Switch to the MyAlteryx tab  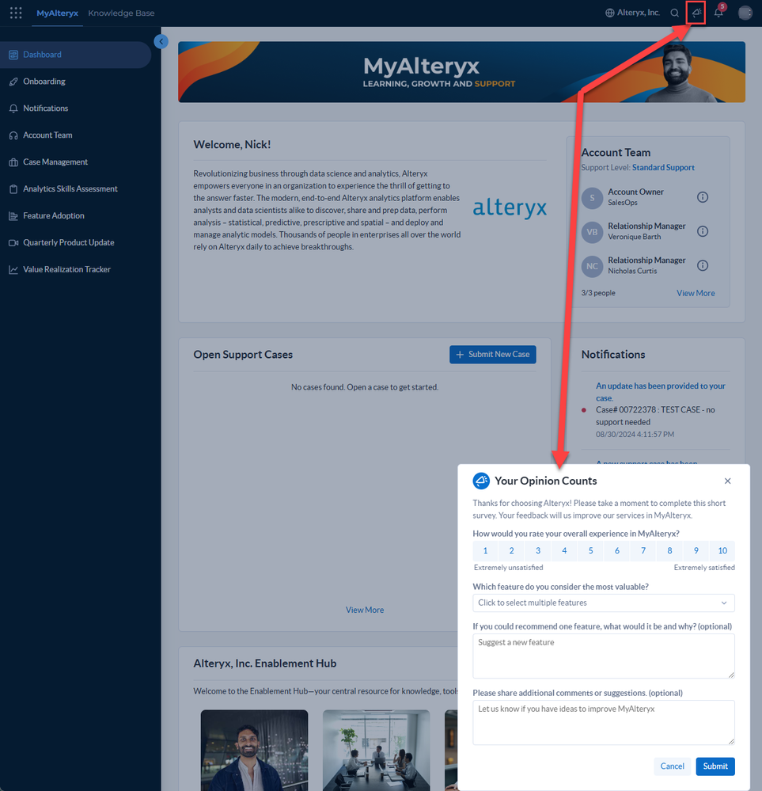click(57, 13)
